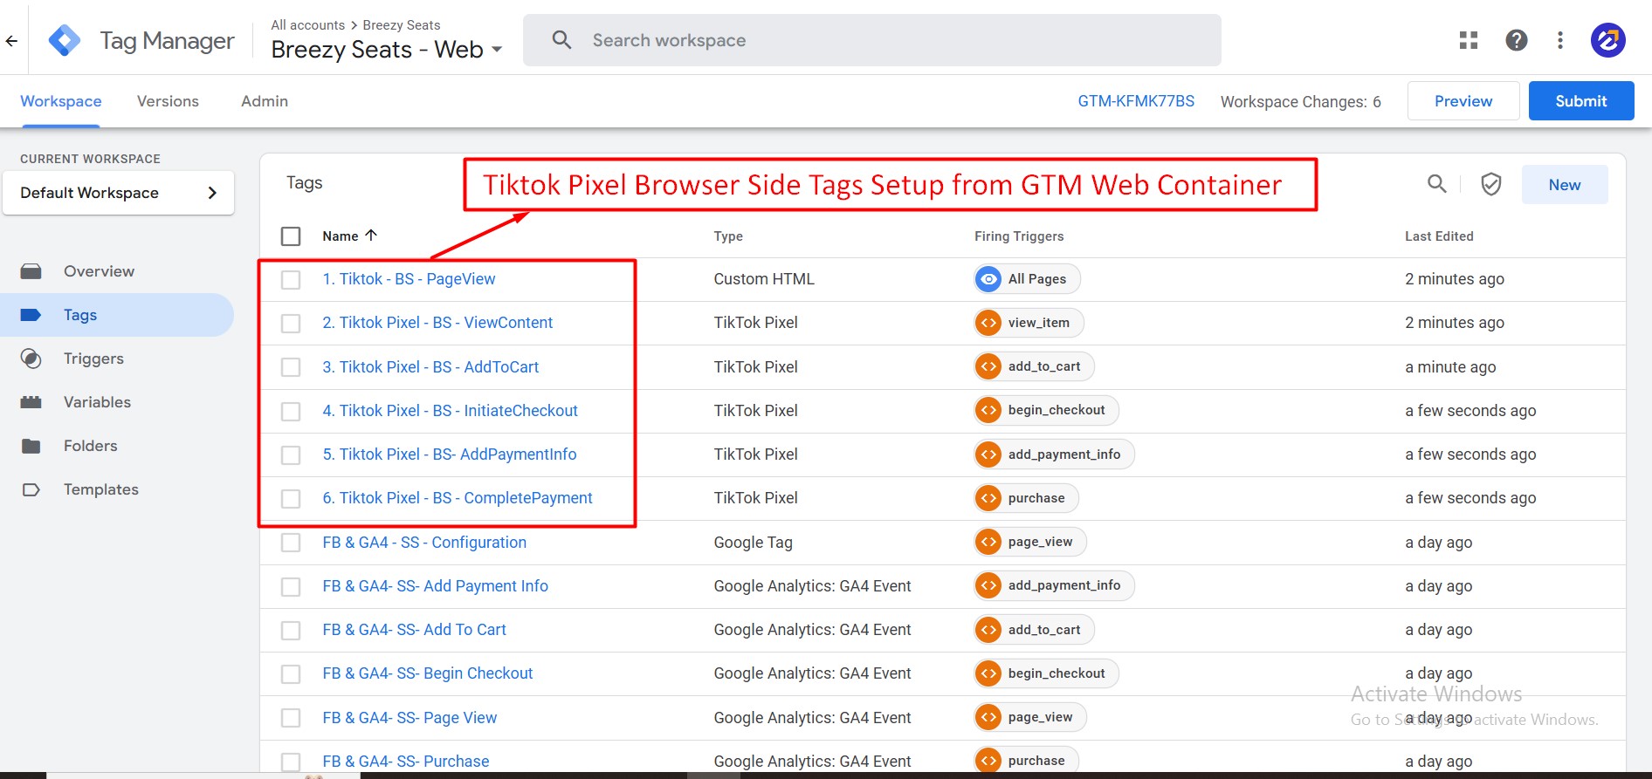The width and height of the screenshot is (1652, 779).
Task: Click add_payment_info trigger on AddPaymentInfo row
Action: click(x=1054, y=454)
